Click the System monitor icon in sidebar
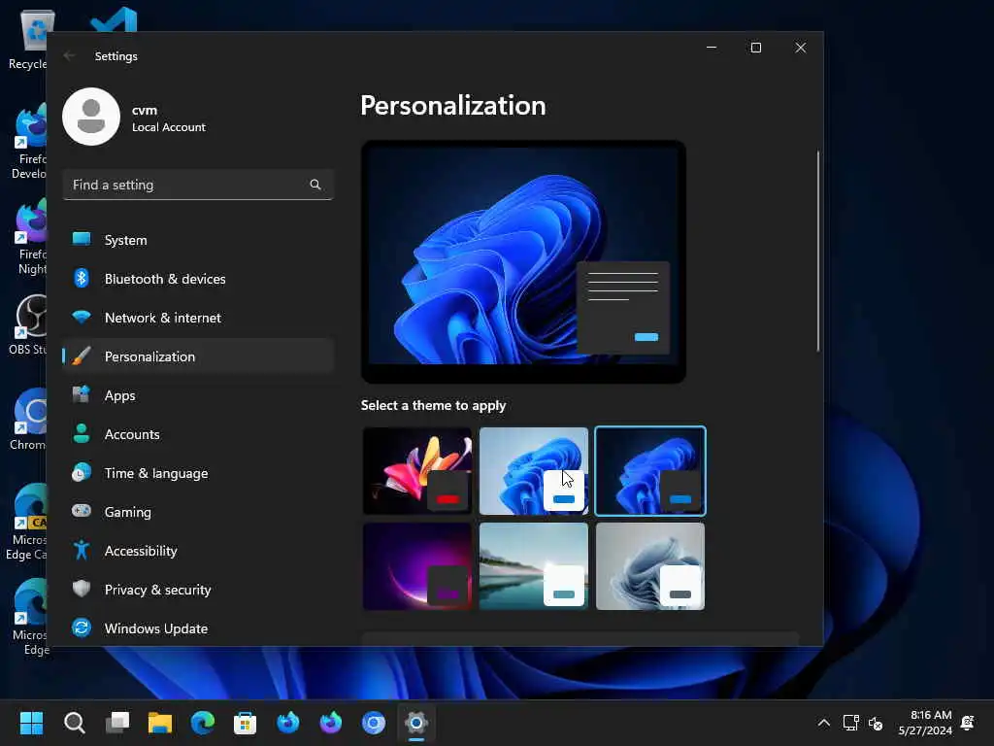Screen dimensions: 994x746 (82, 239)
